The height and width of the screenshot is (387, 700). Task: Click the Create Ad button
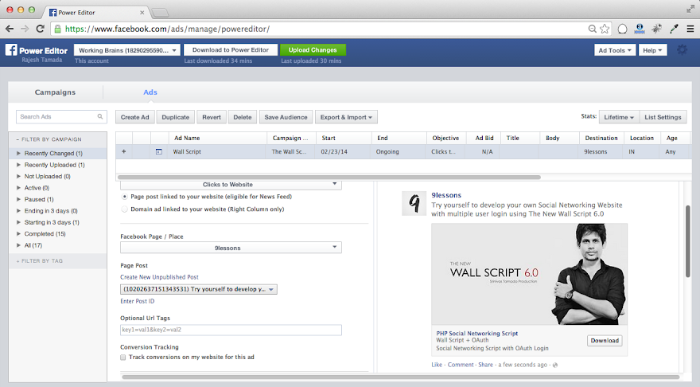[x=134, y=117]
